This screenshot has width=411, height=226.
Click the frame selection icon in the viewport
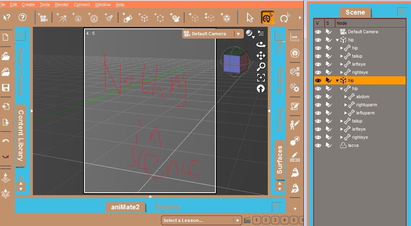(261, 77)
